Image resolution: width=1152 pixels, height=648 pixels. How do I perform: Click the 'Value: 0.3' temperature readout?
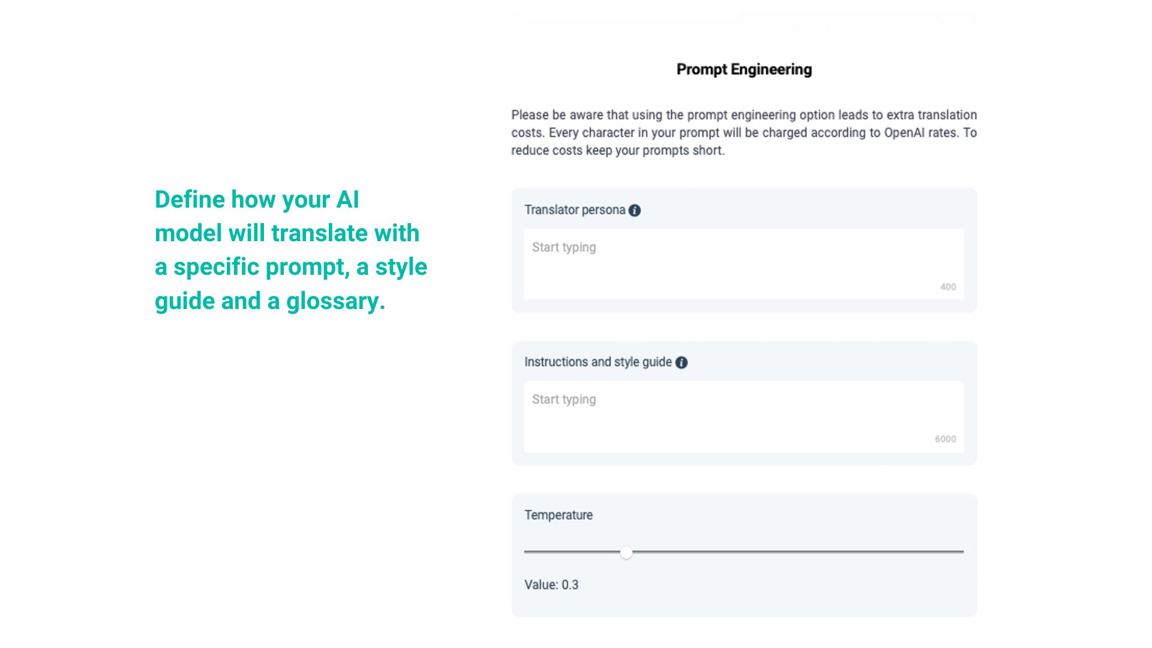pyautogui.click(x=551, y=585)
